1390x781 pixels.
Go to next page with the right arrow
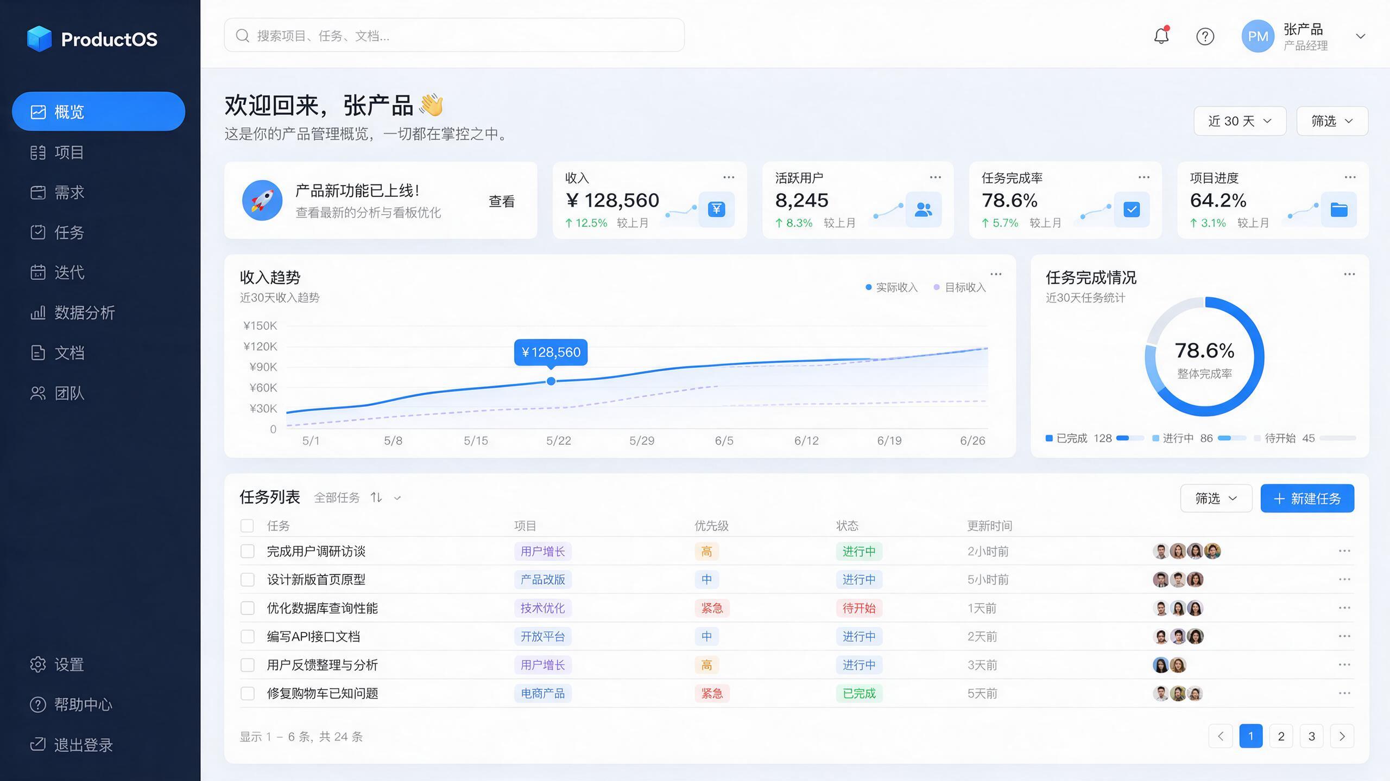(x=1342, y=736)
